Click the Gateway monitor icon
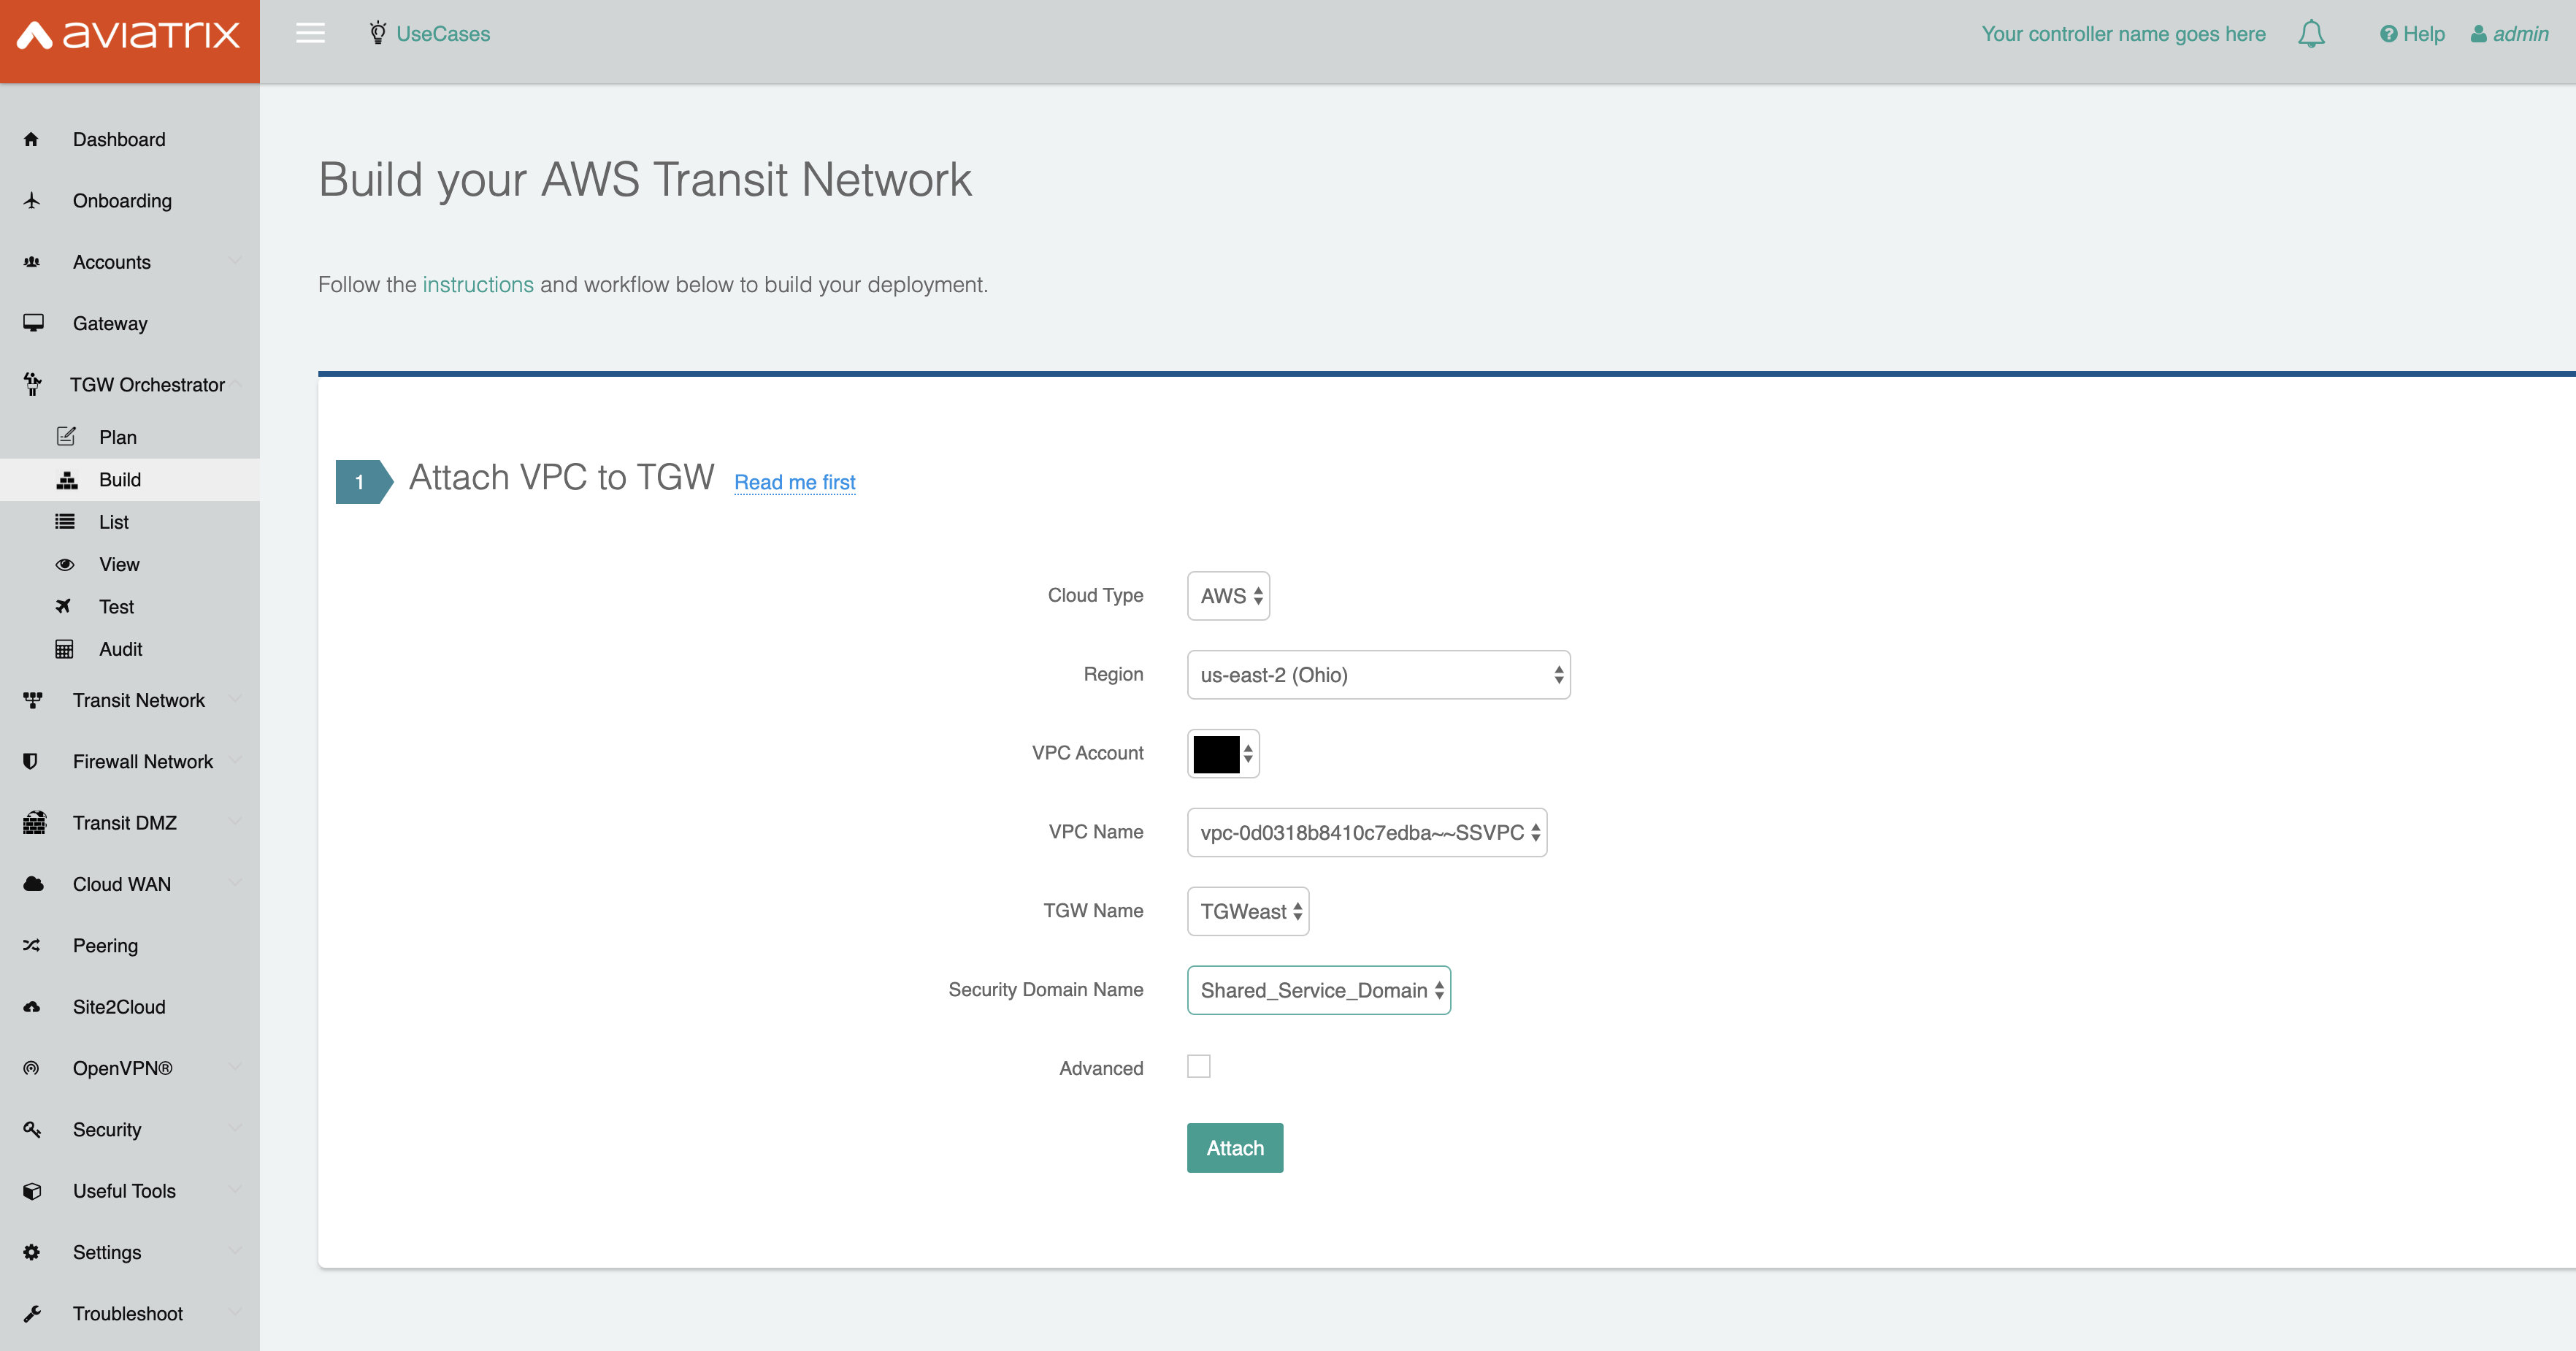2576x1351 pixels. pyautogui.click(x=33, y=323)
